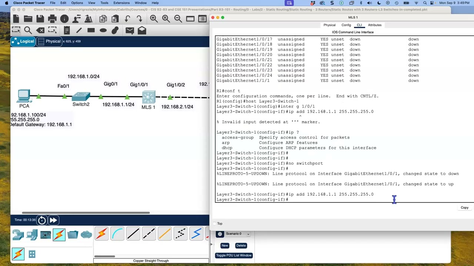Select the Multiuser Connection cloud icon
The height and width of the screenshot is (266, 474).
click(x=86, y=234)
